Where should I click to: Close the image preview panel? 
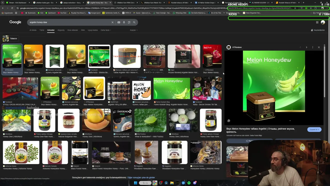pyautogui.click(x=319, y=47)
